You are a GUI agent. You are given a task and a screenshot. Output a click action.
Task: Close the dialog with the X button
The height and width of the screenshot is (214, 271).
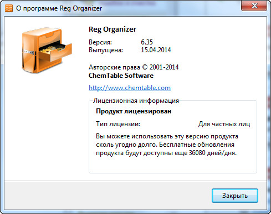254,6
